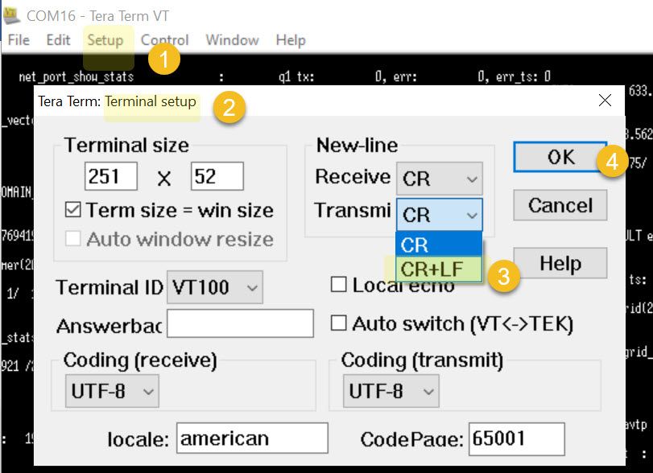Screen dimensions: 653x473
Task: Open the Terminal ID VT100 dropdown
Action: click(215, 287)
